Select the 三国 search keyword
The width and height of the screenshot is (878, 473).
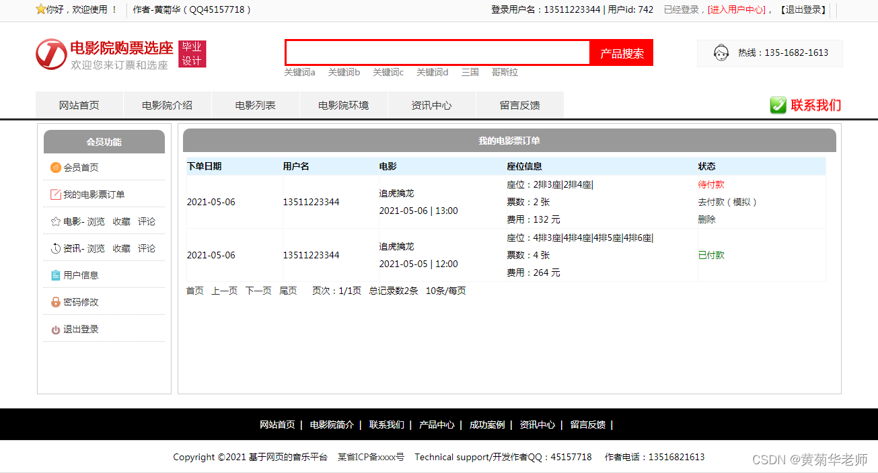[x=470, y=72]
